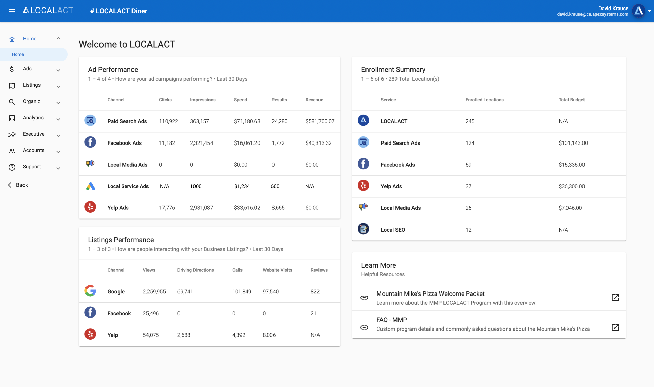Open the hamburger navigation menu
Screen dimensions: 654x387
tap(12, 11)
